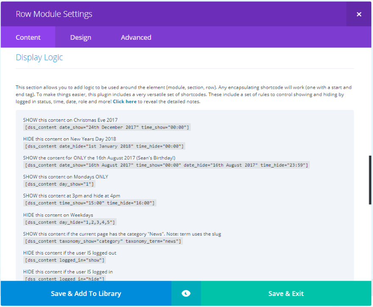Select the Weekdays day_hide shortcode
The image size is (373, 307).
70,222
